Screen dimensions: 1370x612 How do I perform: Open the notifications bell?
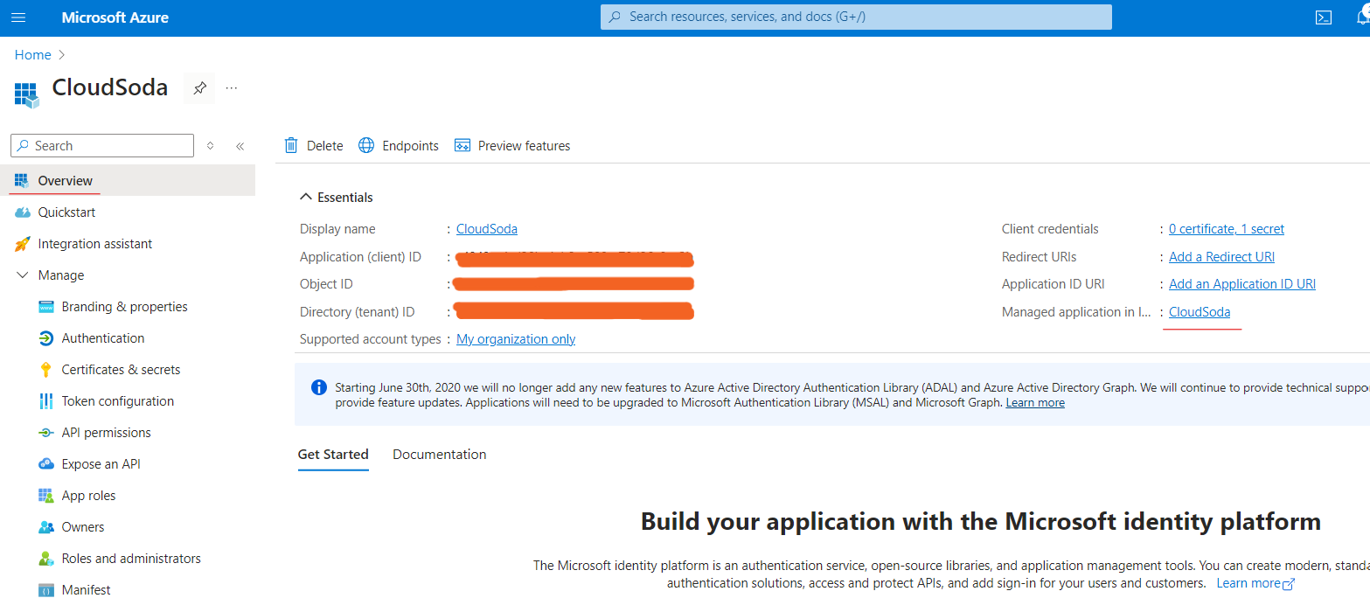1363,17
